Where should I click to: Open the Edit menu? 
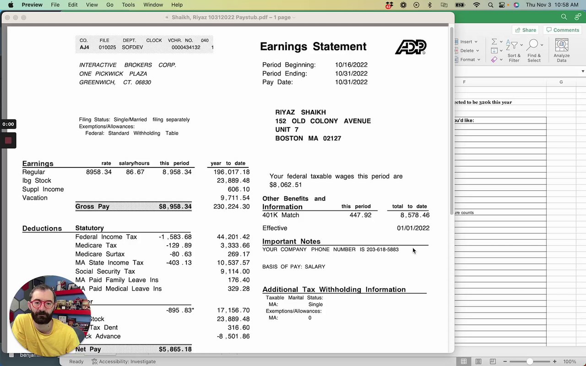point(73,5)
